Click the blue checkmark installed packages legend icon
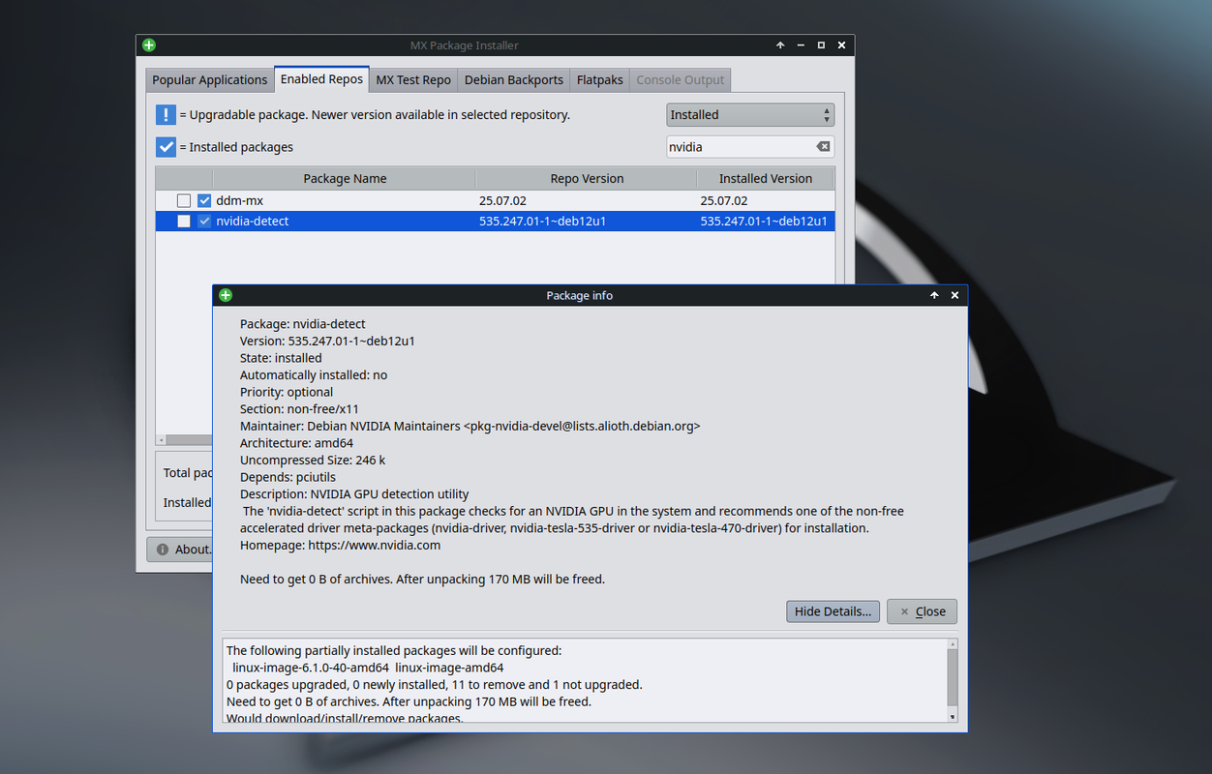1212x774 pixels. [166, 147]
